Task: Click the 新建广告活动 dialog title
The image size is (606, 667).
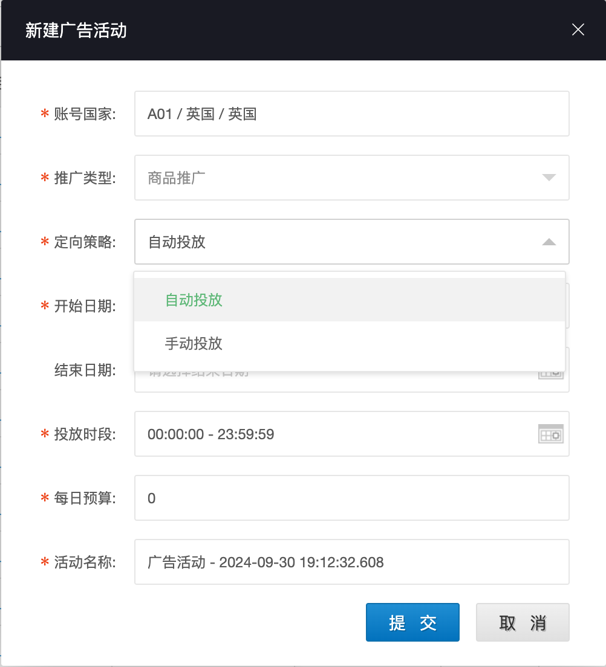Action: [x=76, y=30]
